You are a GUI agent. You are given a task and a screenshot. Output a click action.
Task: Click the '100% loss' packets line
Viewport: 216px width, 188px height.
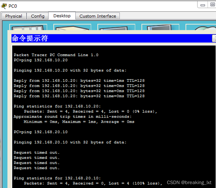coord(93,183)
